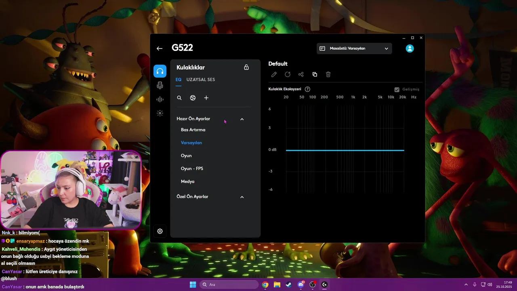Collapse the Özel Ön Ayarlar section
Image resolution: width=517 pixels, height=291 pixels.
(242, 197)
